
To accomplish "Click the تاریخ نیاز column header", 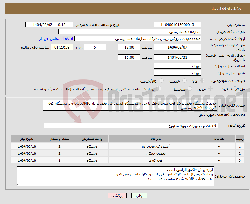I will [27, 139].
